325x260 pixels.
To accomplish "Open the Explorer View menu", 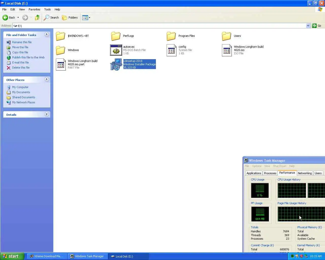I will [22, 9].
